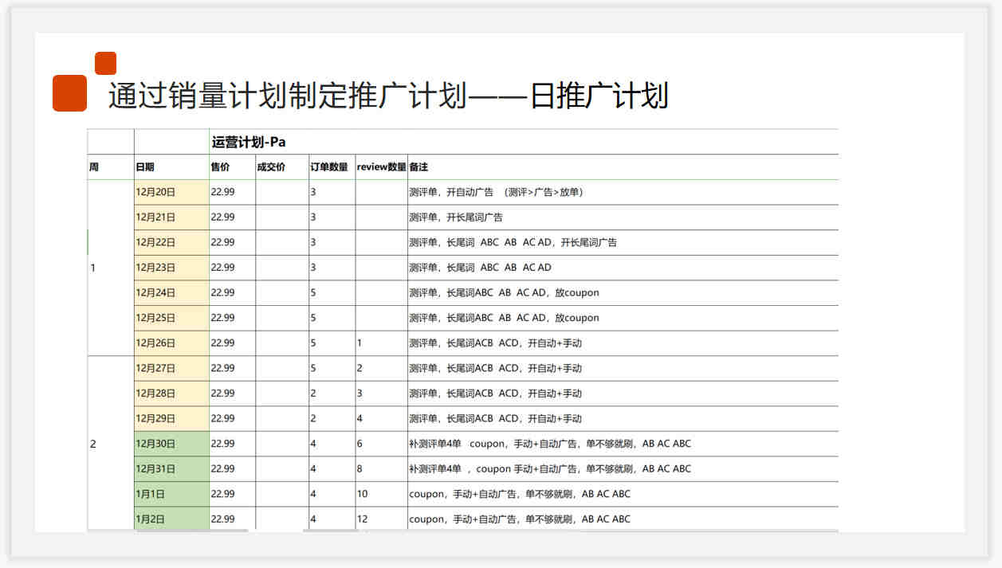Click the green 12月31日 date cell
Image resolution: width=1002 pixels, height=568 pixels.
point(171,468)
